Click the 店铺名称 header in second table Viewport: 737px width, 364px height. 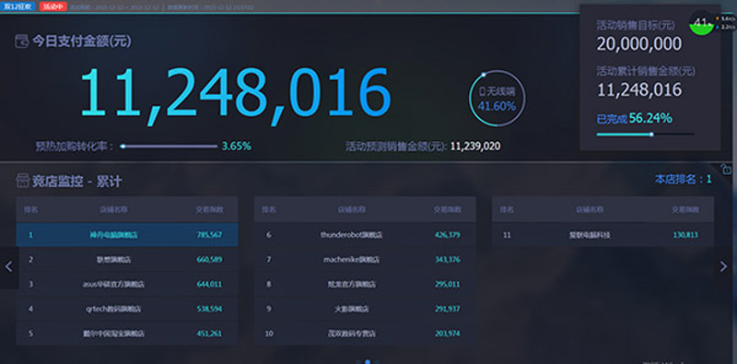[351, 209]
